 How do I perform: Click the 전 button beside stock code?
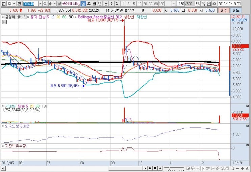click(19, 3)
